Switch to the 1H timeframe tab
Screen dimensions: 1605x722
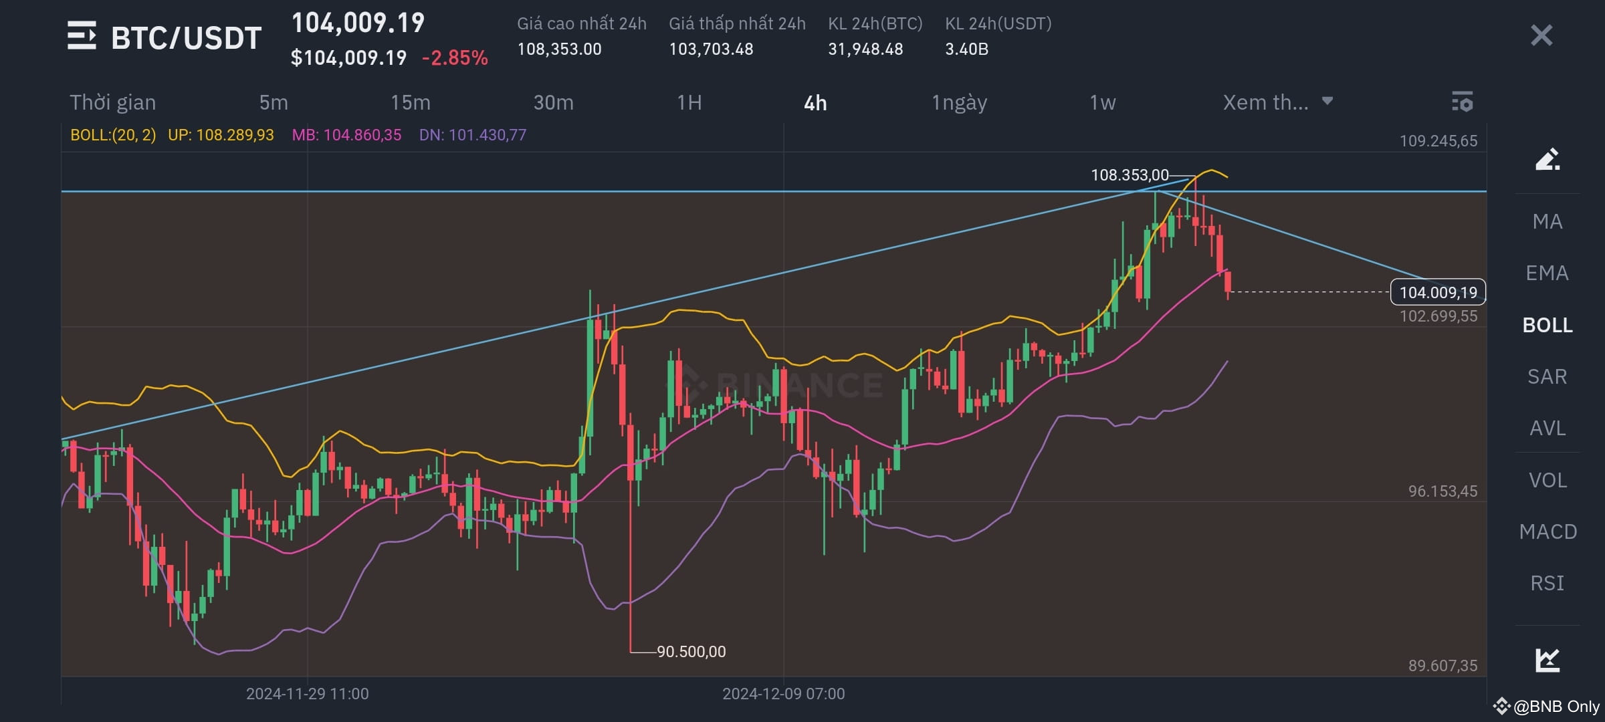click(x=689, y=102)
